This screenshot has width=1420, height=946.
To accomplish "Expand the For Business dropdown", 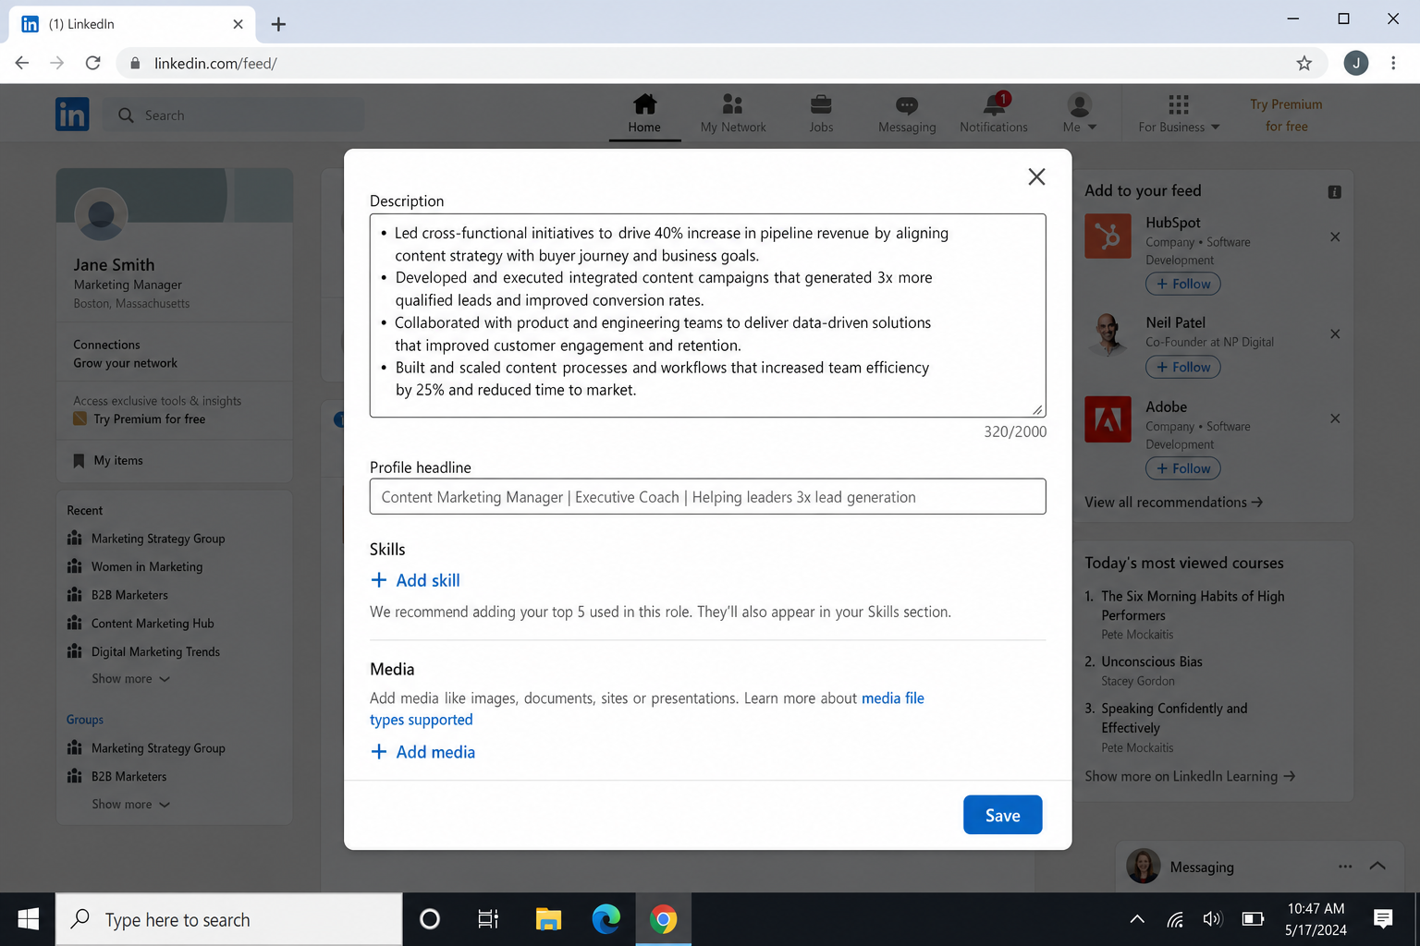I will click(x=1179, y=114).
